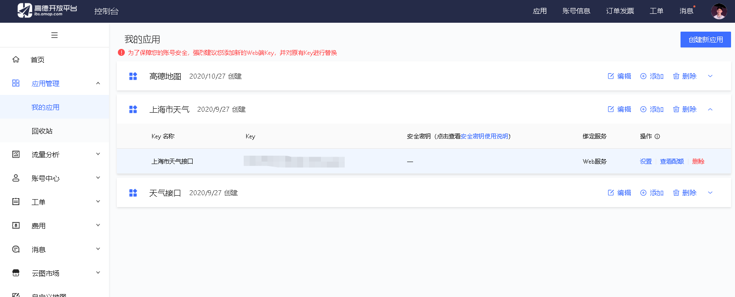Click the 天气接口 app icon
The height and width of the screenshot is (297, 735).
click(133, 193)
